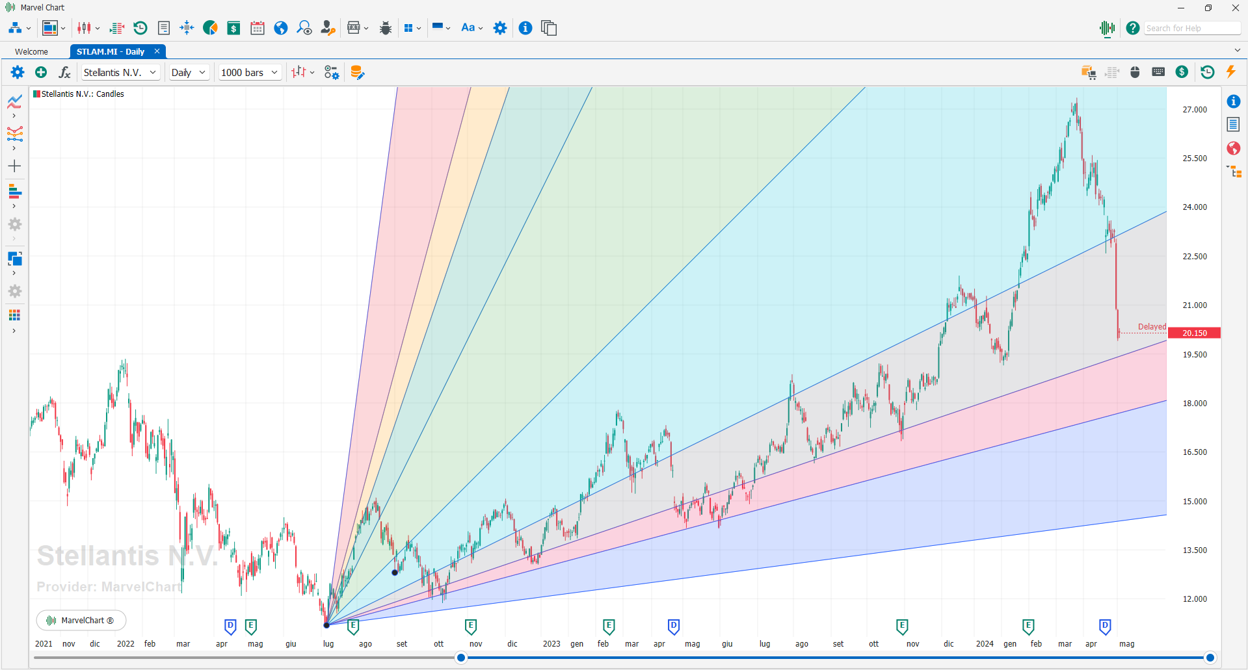Expand the Aa font size dropdown
Viewport: 1248px width, 670px height.
tap(481, 29)
